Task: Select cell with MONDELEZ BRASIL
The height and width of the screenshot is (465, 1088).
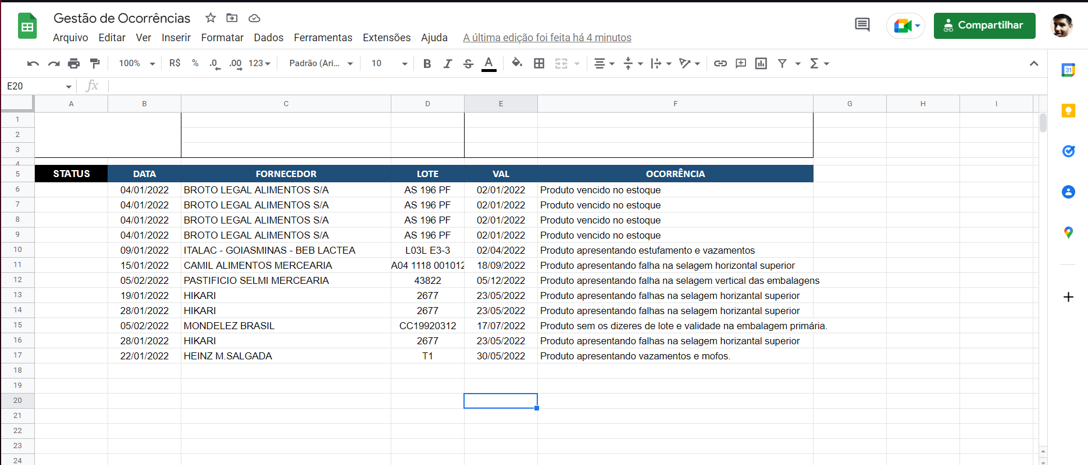Action: click(x=286, y=326)
